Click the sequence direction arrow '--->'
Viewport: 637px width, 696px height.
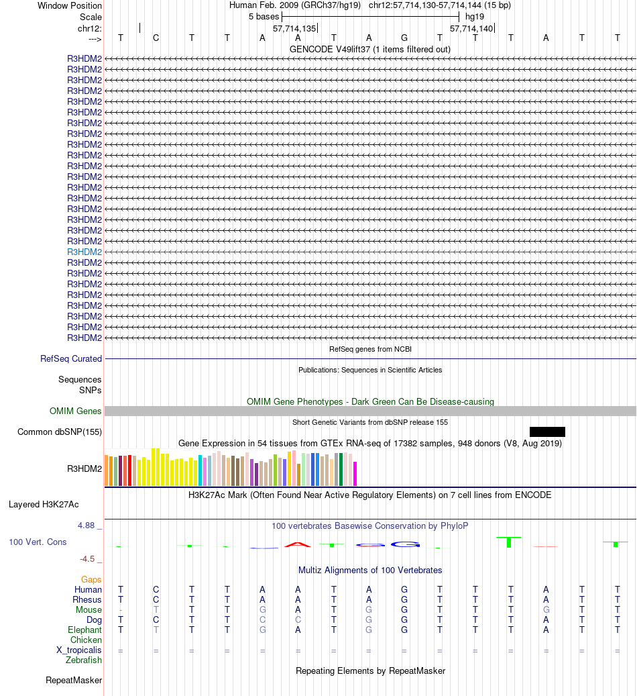click(x=95, y=39)
